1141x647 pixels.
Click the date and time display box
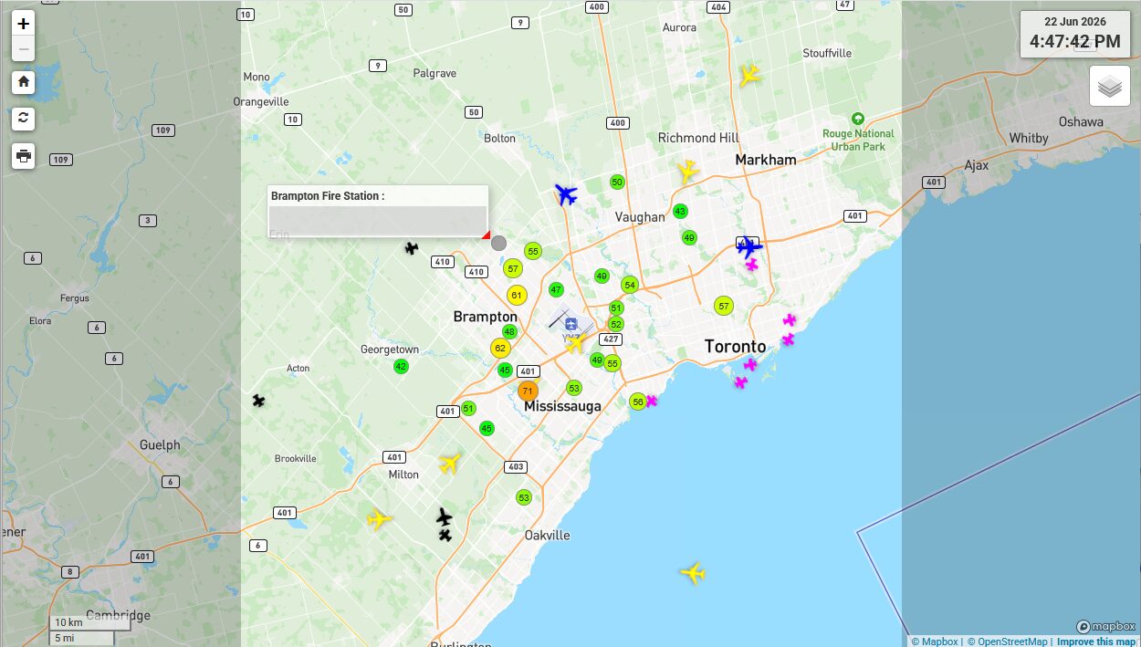(x=1074, y=34)
